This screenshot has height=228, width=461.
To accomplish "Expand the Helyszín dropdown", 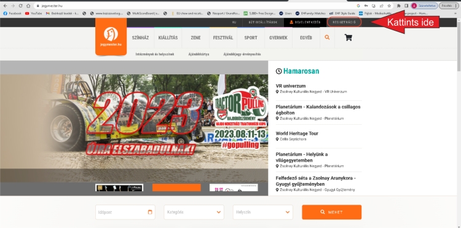I will [263, 212].
